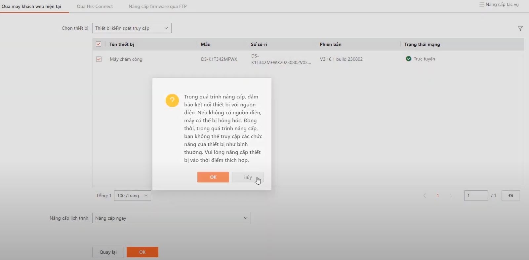Image resolution: width=529 pixels, height=260 pixels.
Task: Click the filter funnel icon
Action: coord(520,29)
